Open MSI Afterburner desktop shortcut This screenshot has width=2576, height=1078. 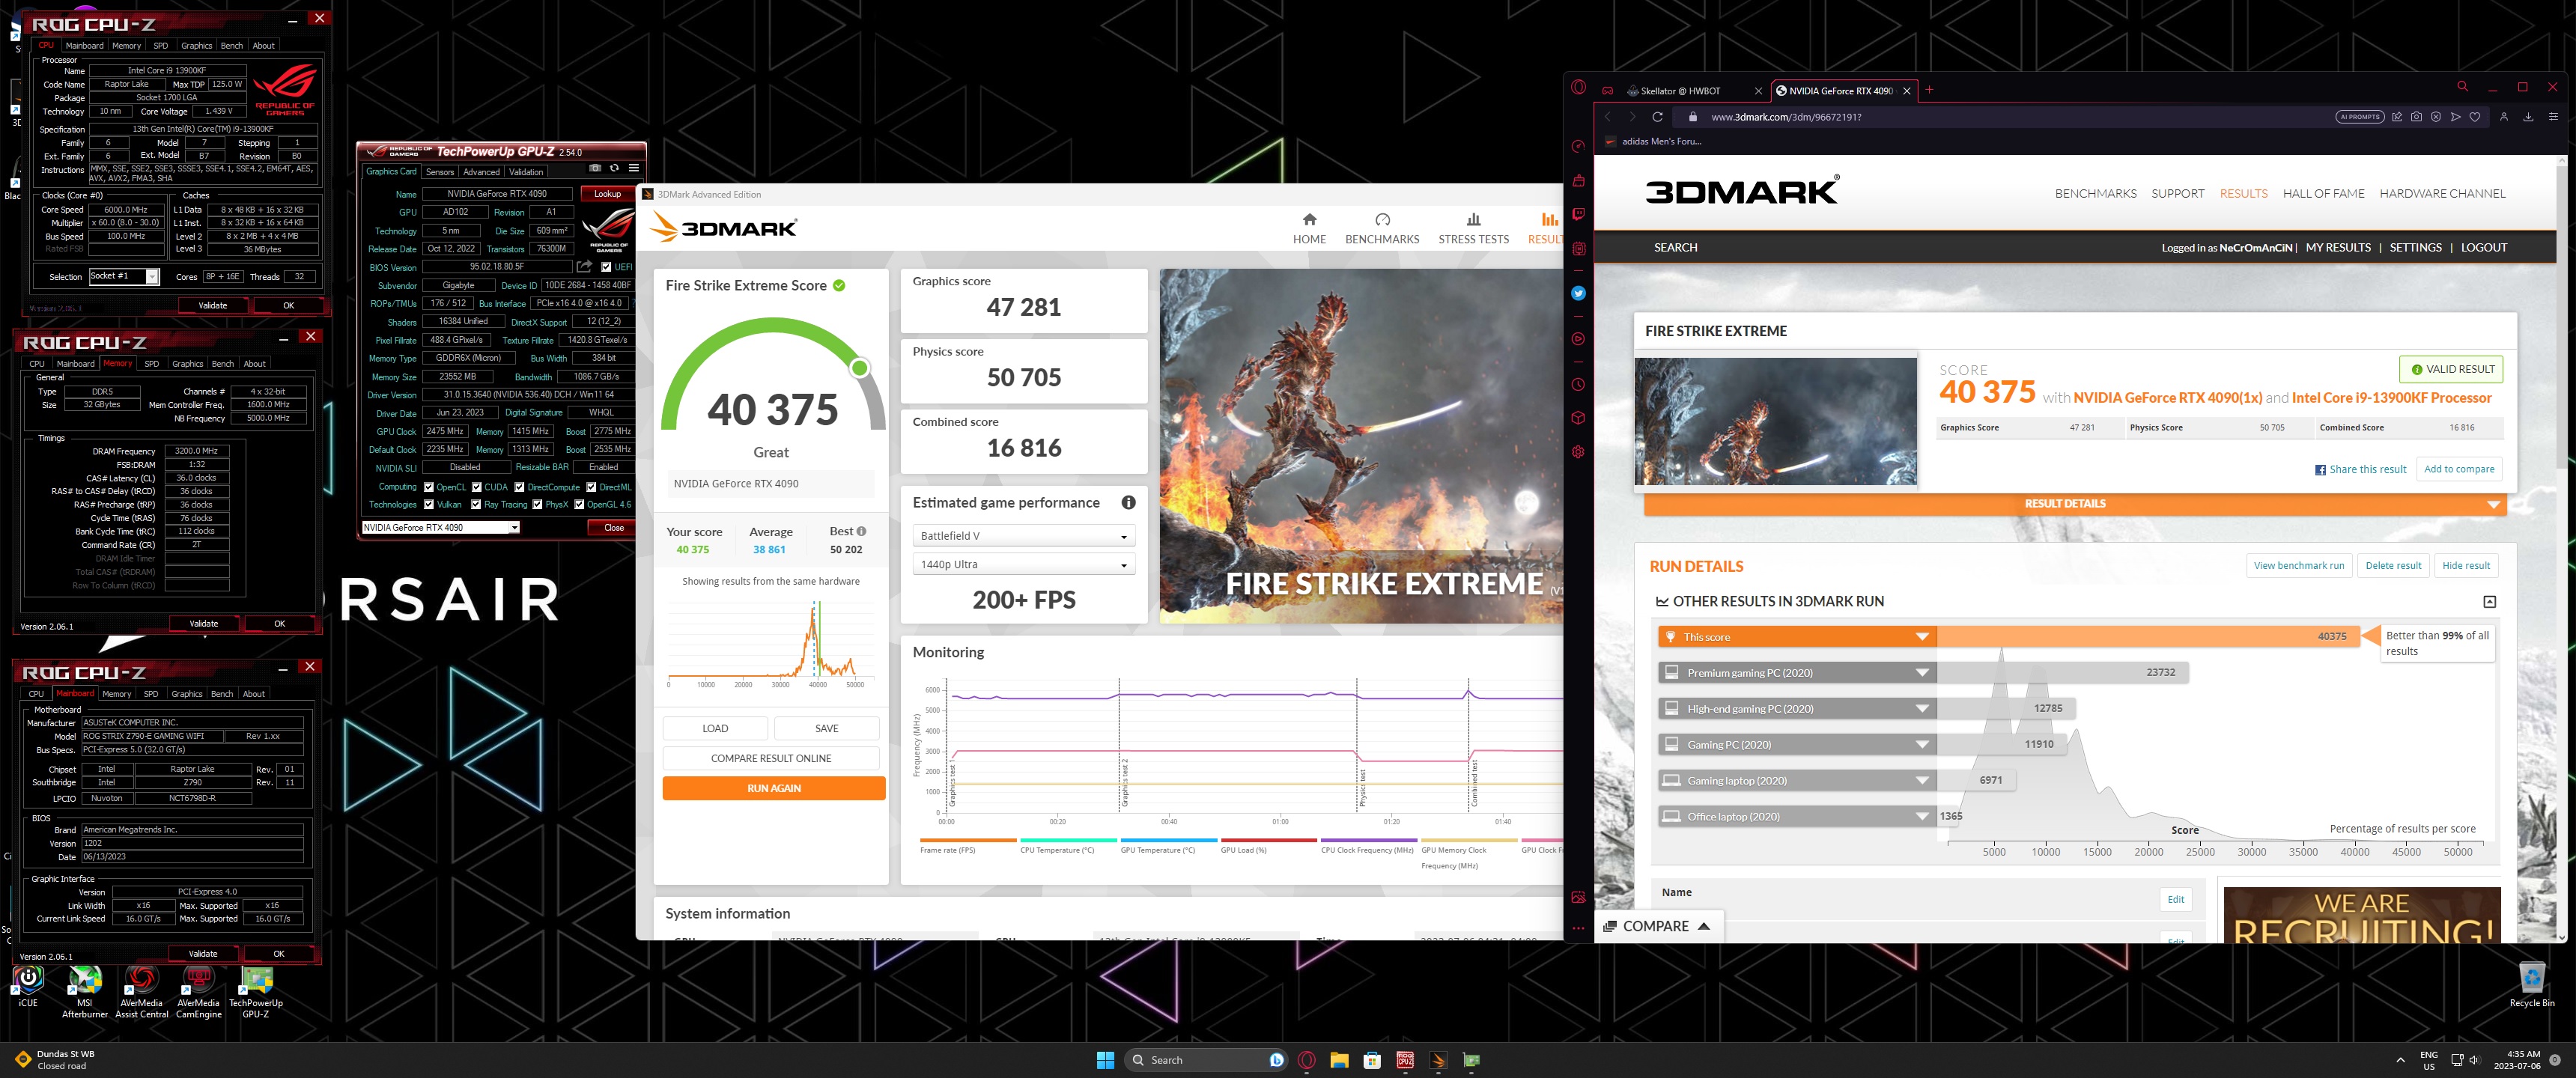pyautogui.click(x=85, y=992)
